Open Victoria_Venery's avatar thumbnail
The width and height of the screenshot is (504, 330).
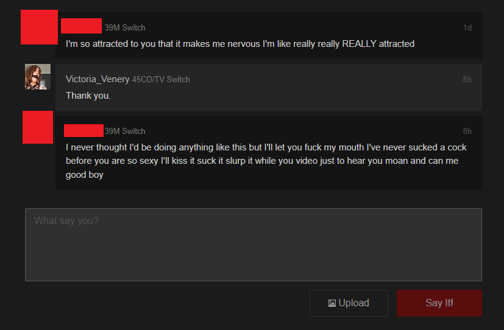[x=38, y=77]
